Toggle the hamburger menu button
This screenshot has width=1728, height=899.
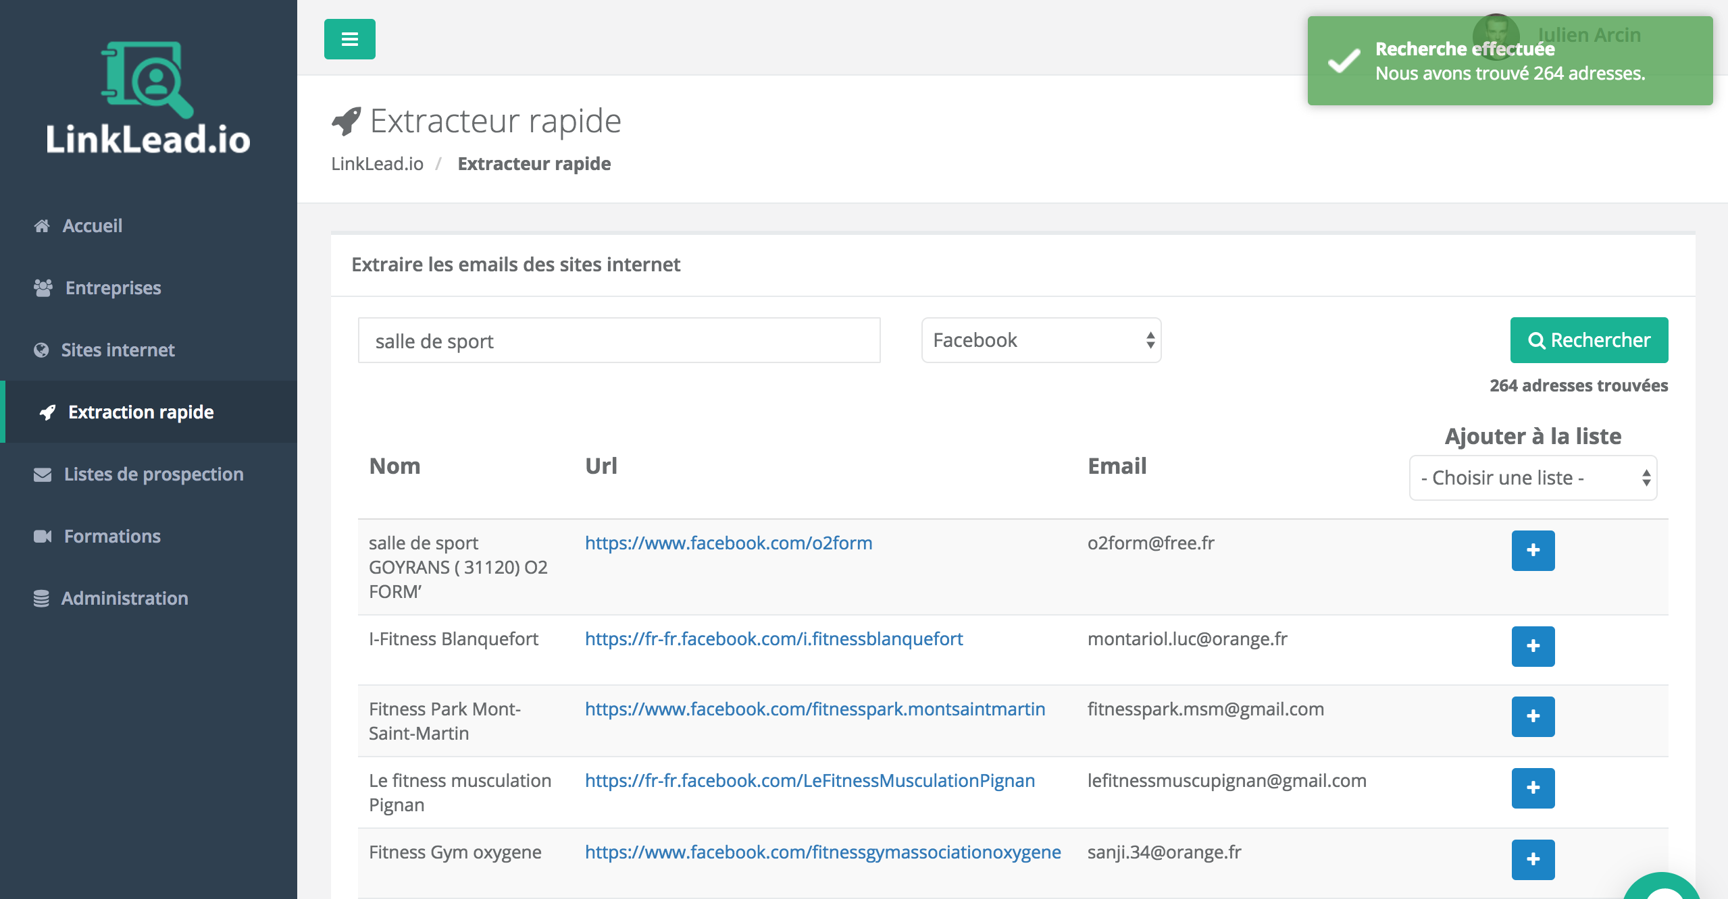coord(349,39)
